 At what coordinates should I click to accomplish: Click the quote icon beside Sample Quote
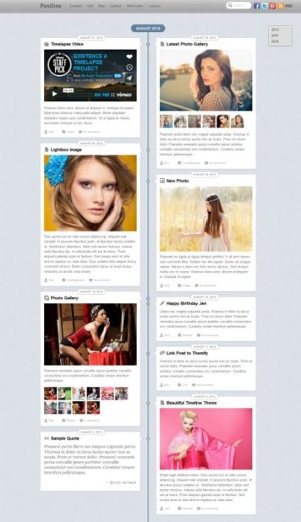(47, 438)
